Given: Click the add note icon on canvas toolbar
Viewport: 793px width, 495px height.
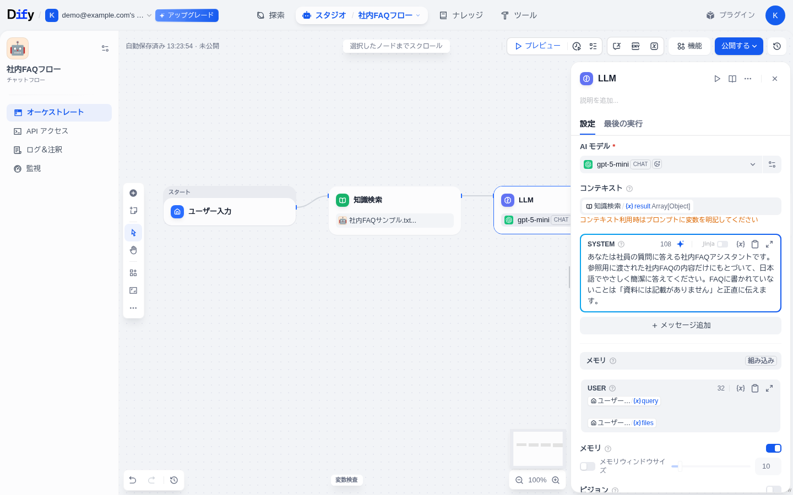Looking at the screenshot, I should tap(133, 211).
